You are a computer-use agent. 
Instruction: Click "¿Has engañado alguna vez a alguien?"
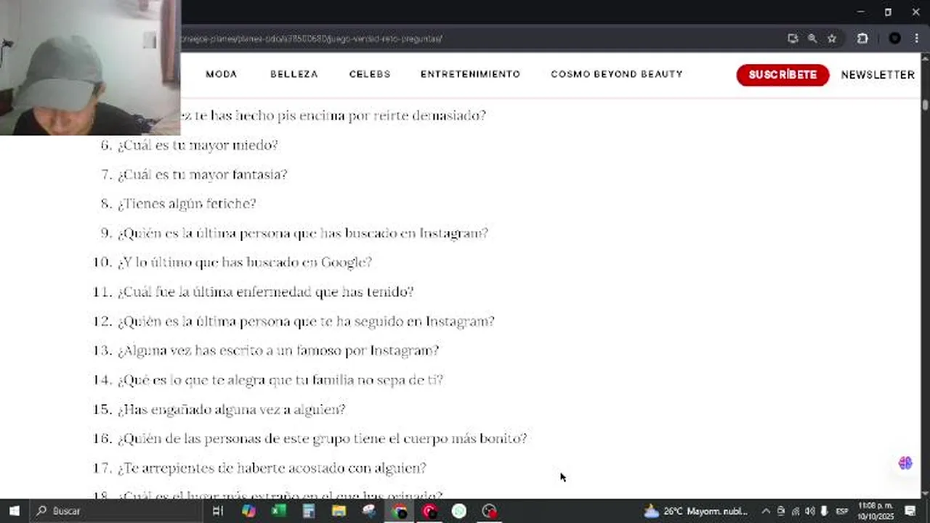(232, 410)
